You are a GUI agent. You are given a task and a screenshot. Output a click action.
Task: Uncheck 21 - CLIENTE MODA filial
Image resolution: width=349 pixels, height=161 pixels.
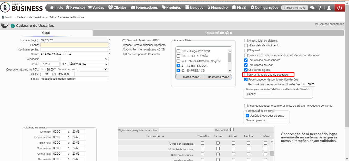(x=178, y=66)
